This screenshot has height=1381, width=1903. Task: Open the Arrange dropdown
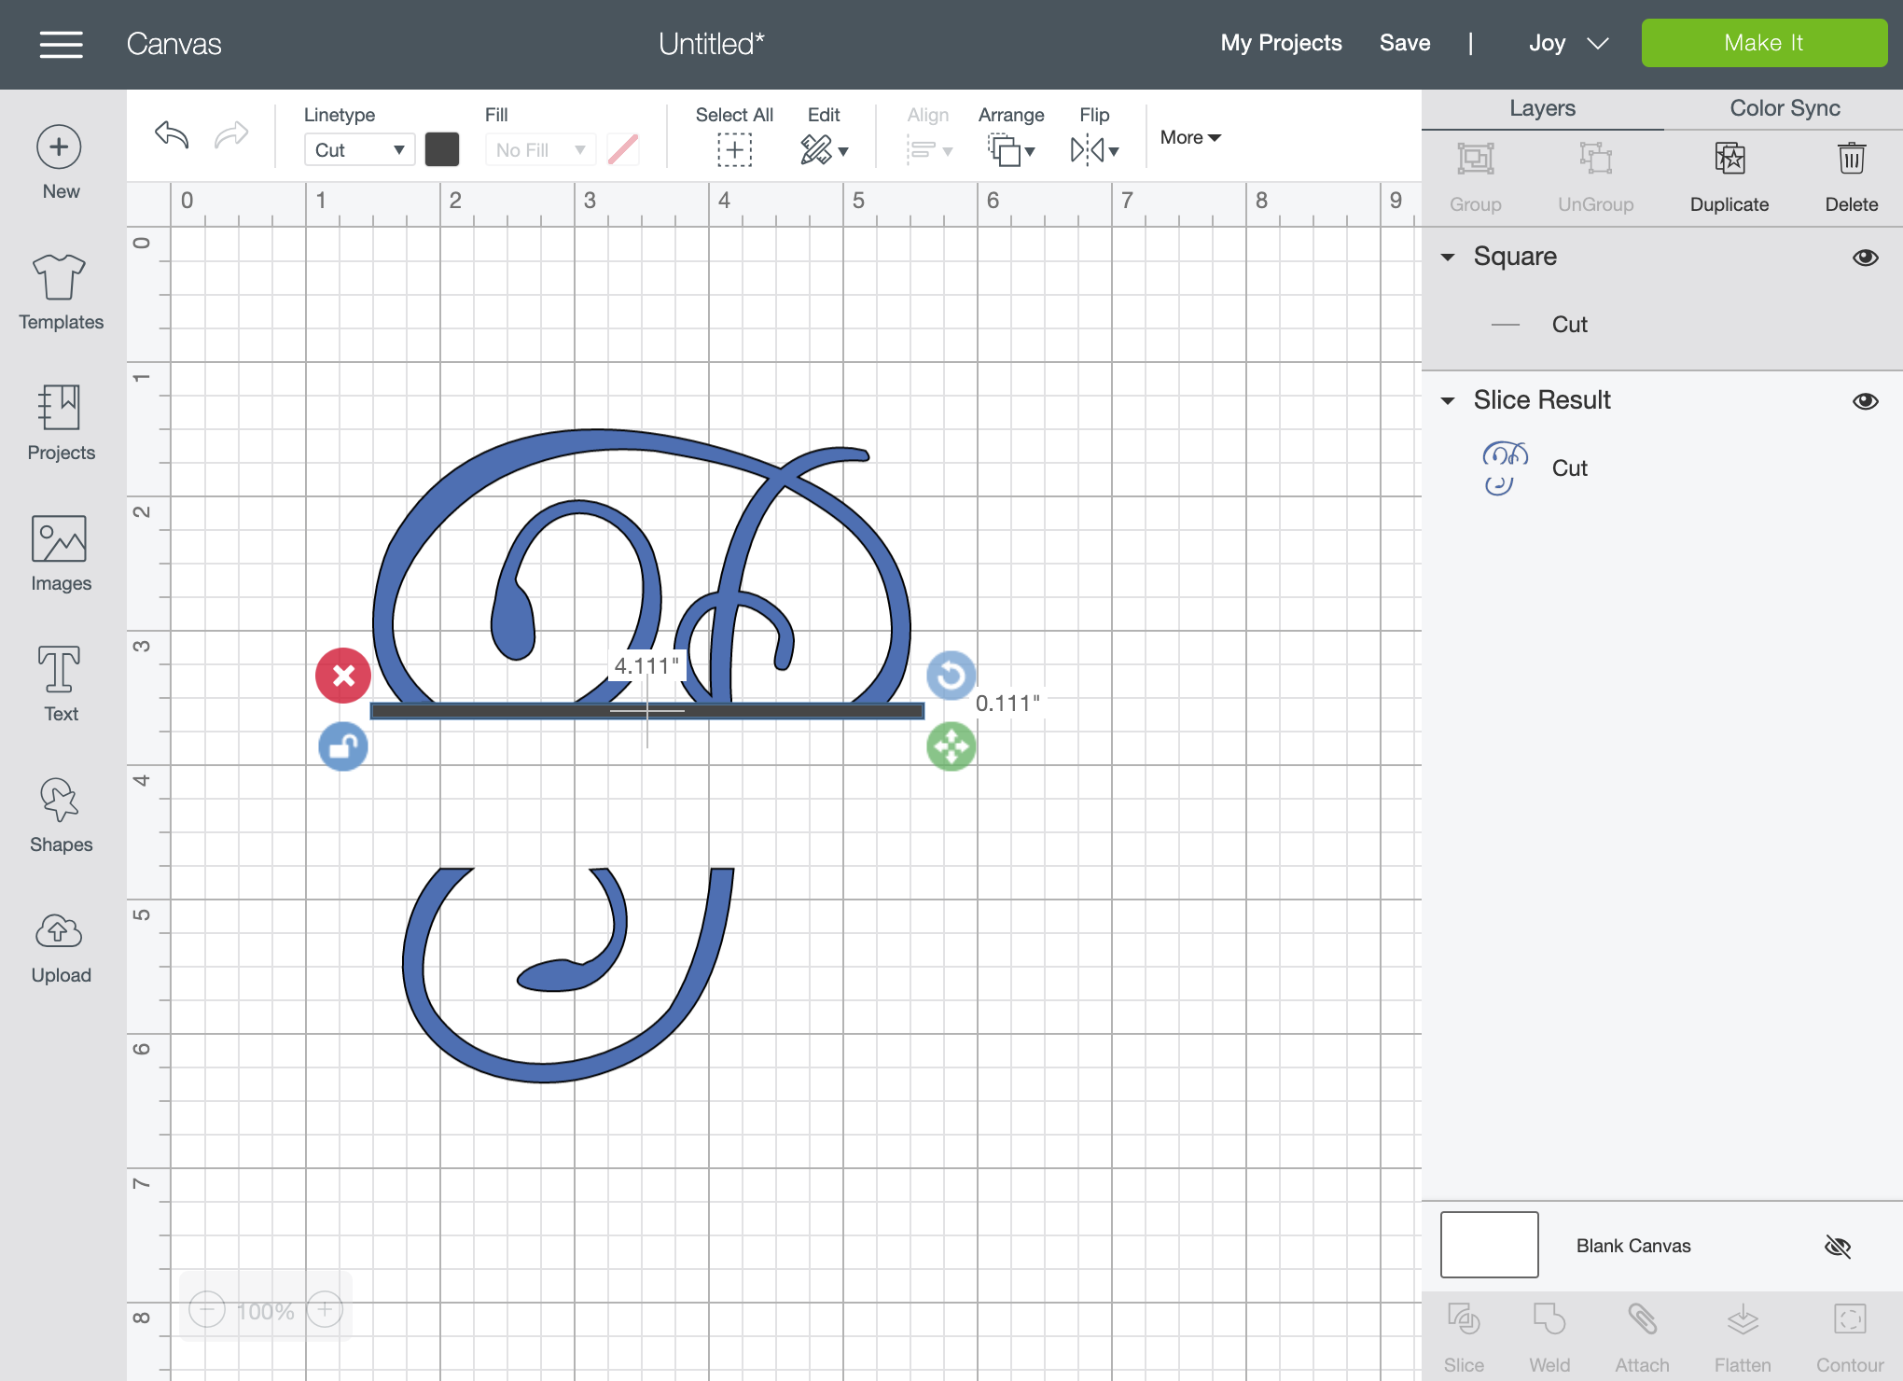1011,149
